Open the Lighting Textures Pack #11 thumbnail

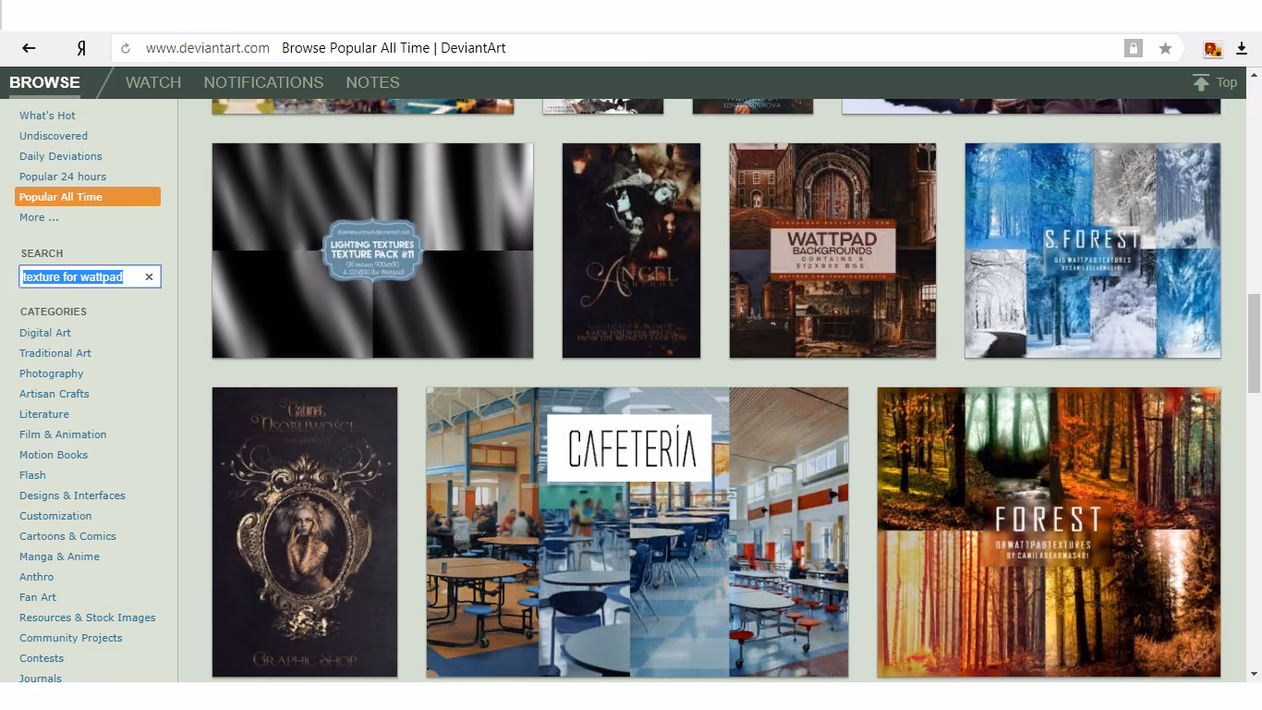(x=372, y=251)
